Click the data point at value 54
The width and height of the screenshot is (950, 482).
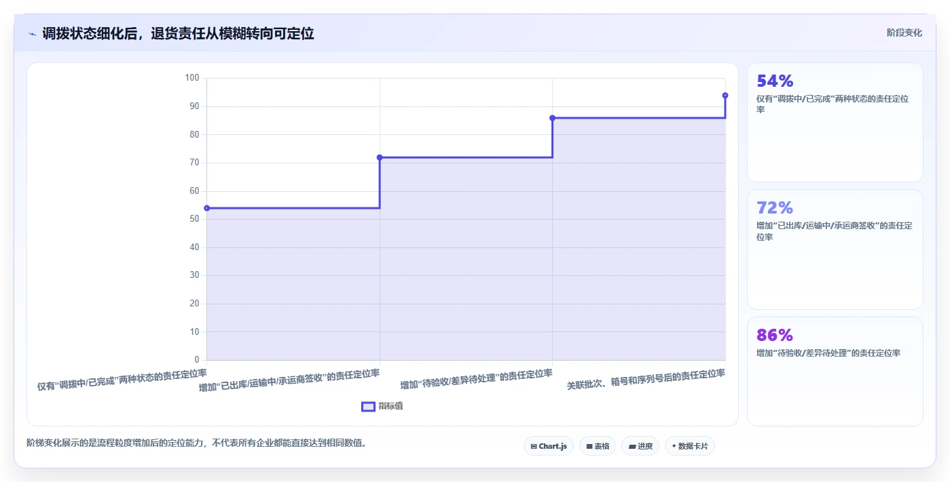(x=207, y=208)
